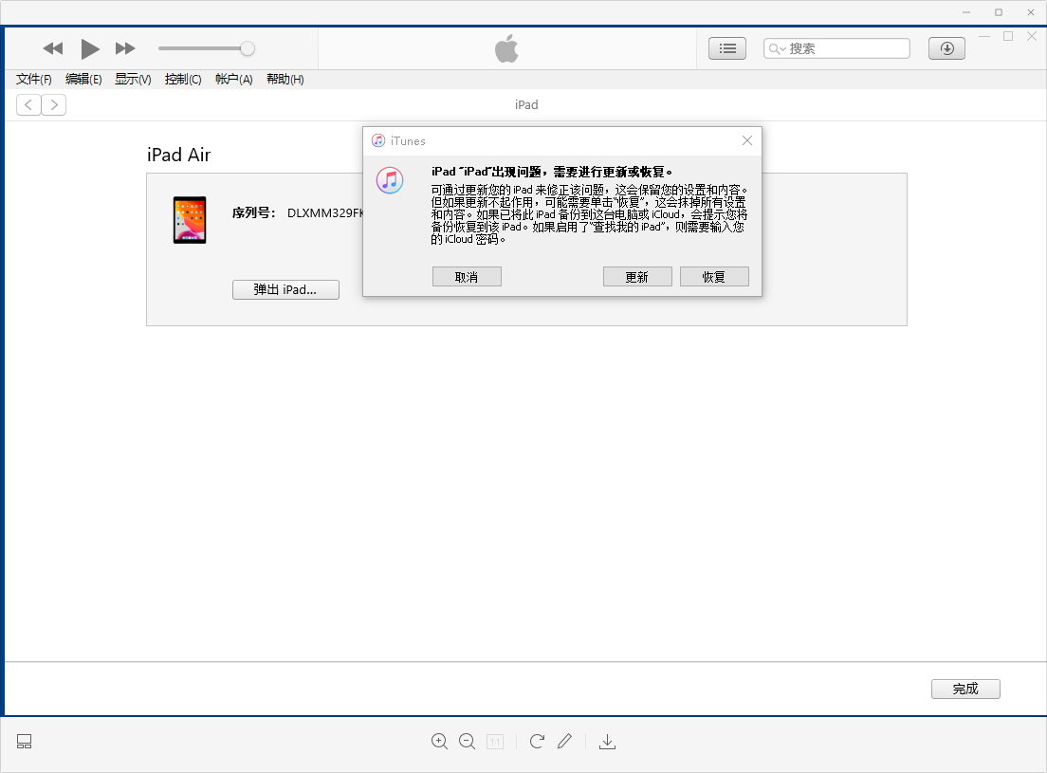
Task: Click 恢复 to restore the iPad
Action: tap(714, 277)
